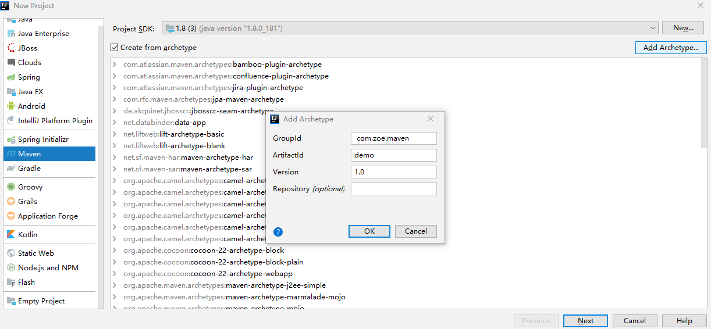The image size is (711, 329).
Task: Click the Empty Project icon
Action: [11, 301]
